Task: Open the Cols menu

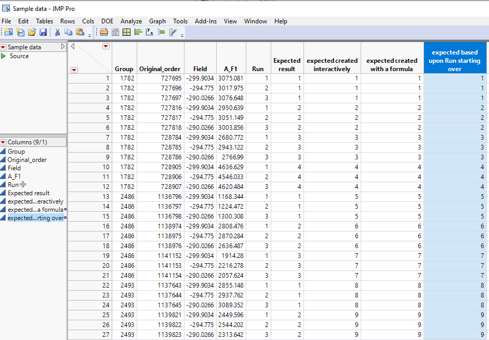Action: tap(88, 21)
